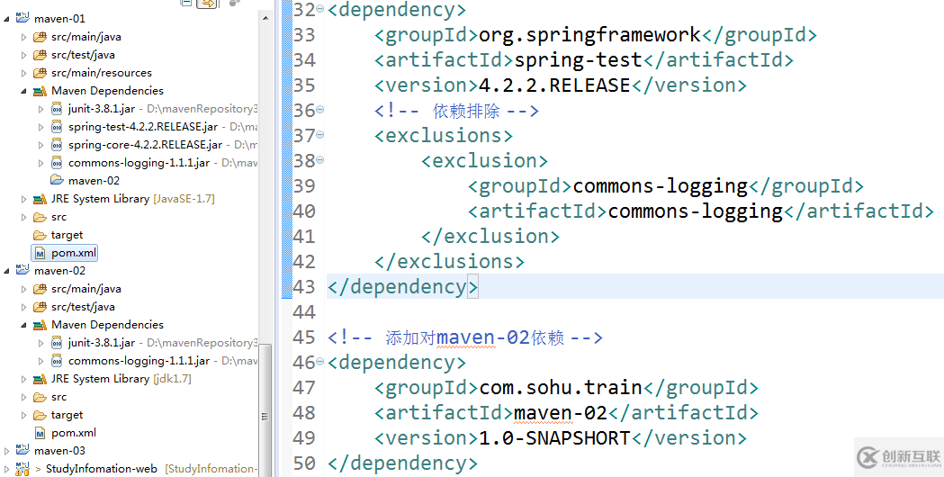Click src/test/java package folder icon in maven-01
The image size is (944, 477).
40,55
